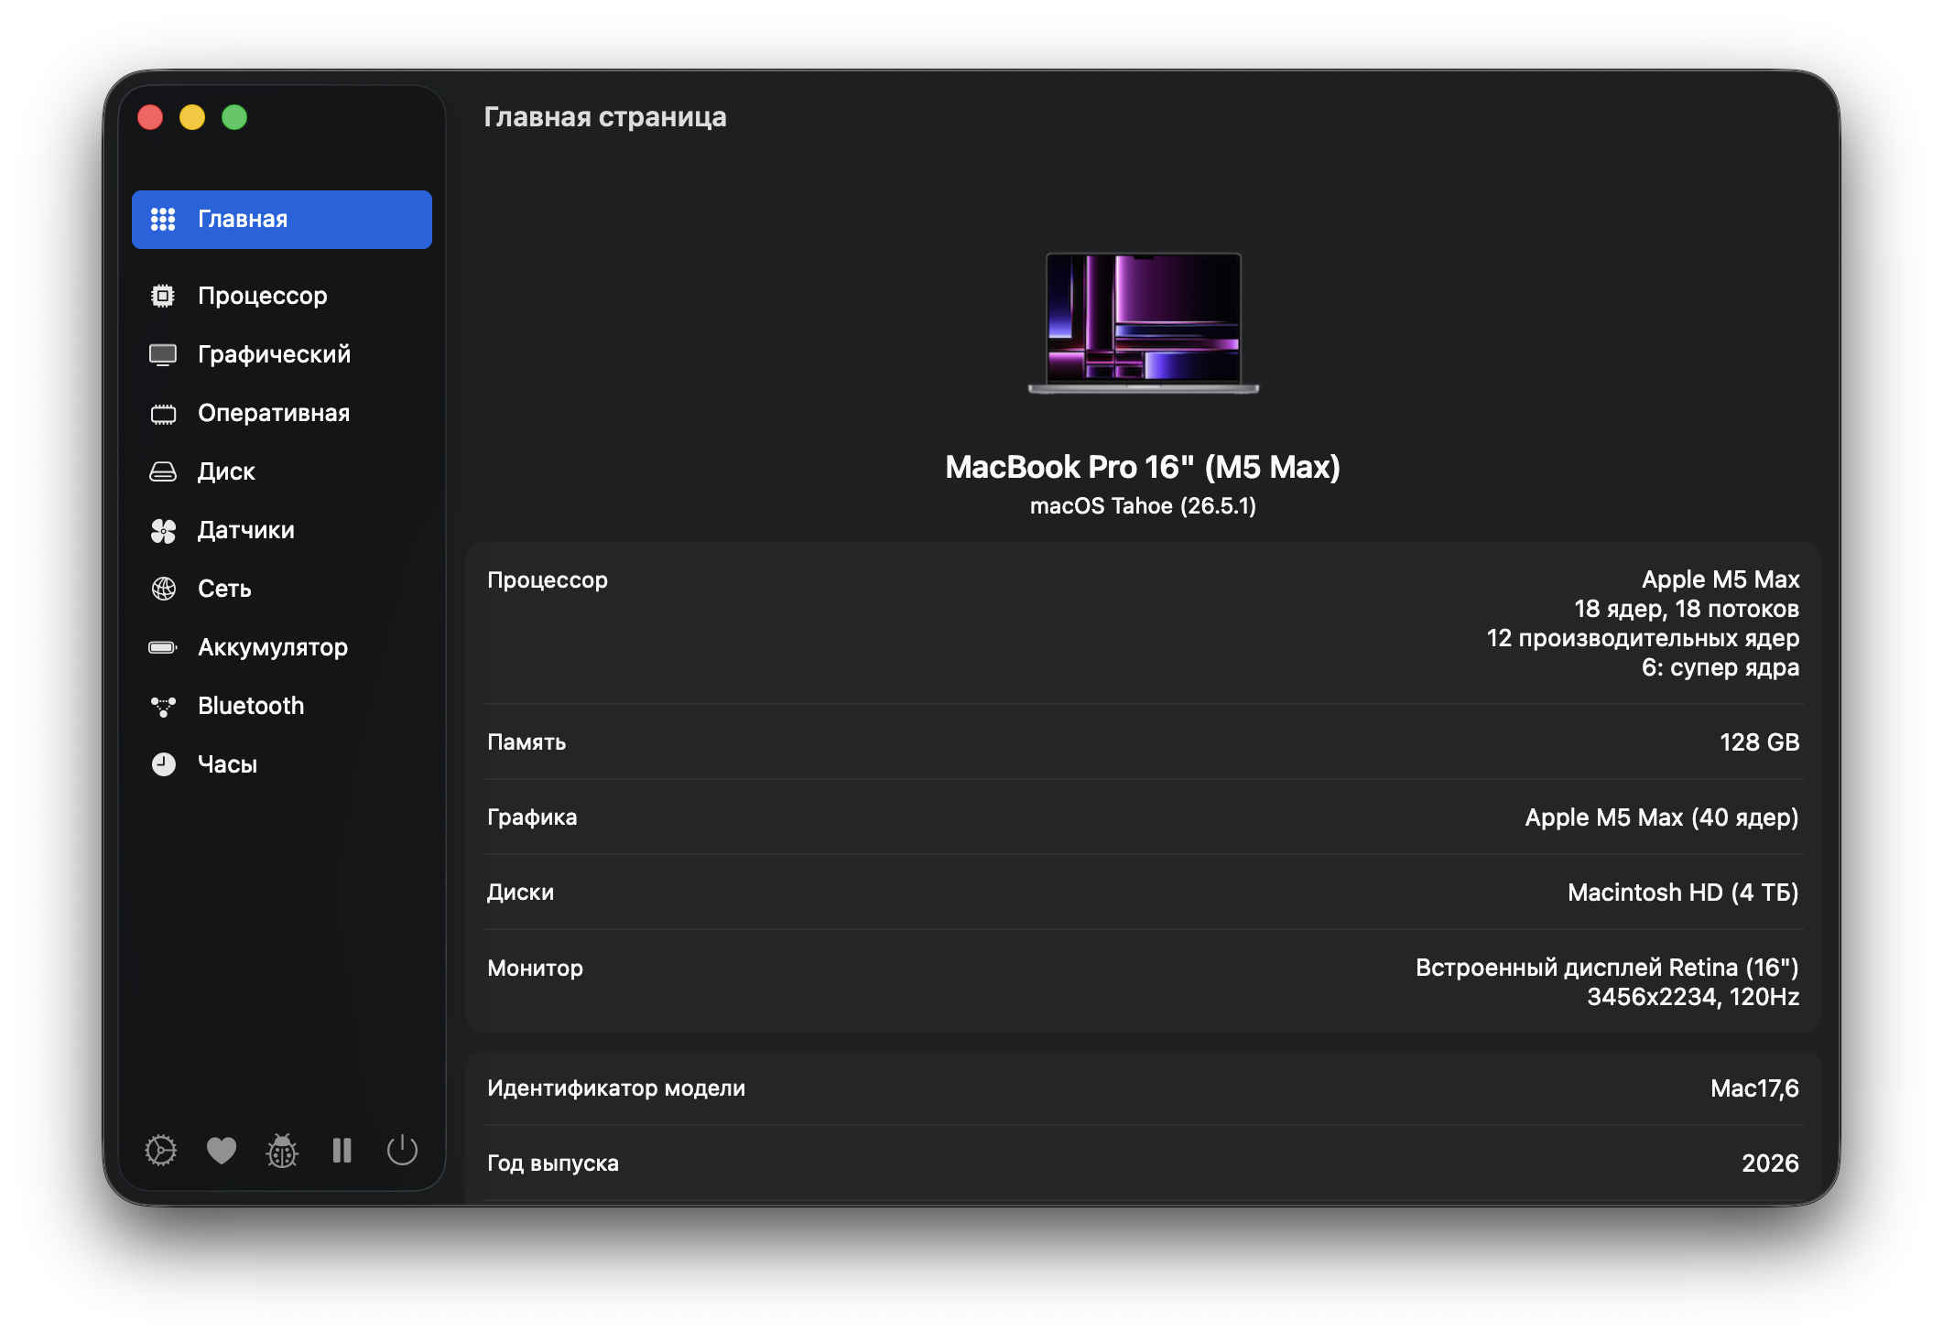Viewport: 1943px width, 1342px height.
Task: Click the MacBook Pro 16" (M5 Max) title
Action: point(1143,467)
